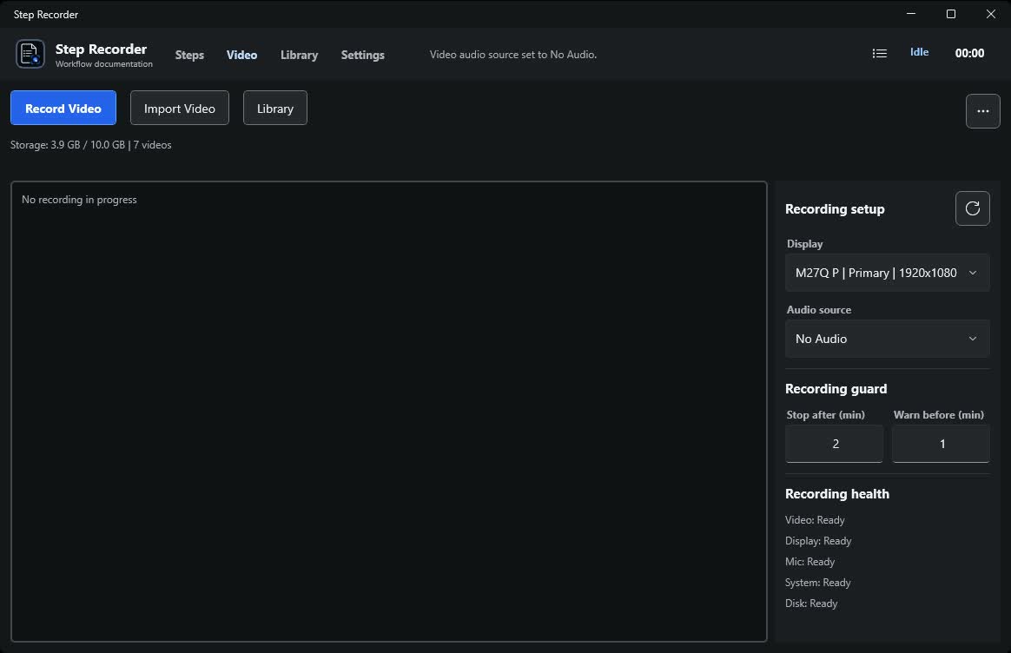Go to the Settings tab
This screenshot has width=1011, height=653.
[362, 55]
